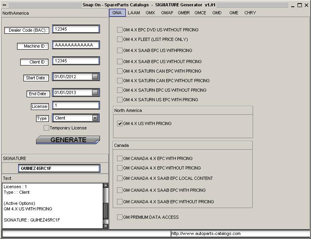Image resolution: width=311 pixels, height=239 pixels.
Task: Enable GM CANADA 4.X SAAB EPC WITH PRICING
Action: pyautogui.click(x=120, y=190)
